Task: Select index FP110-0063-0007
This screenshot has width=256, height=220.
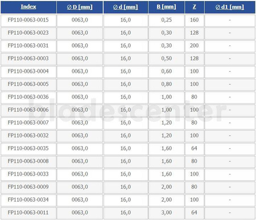Action: point(28,123)
